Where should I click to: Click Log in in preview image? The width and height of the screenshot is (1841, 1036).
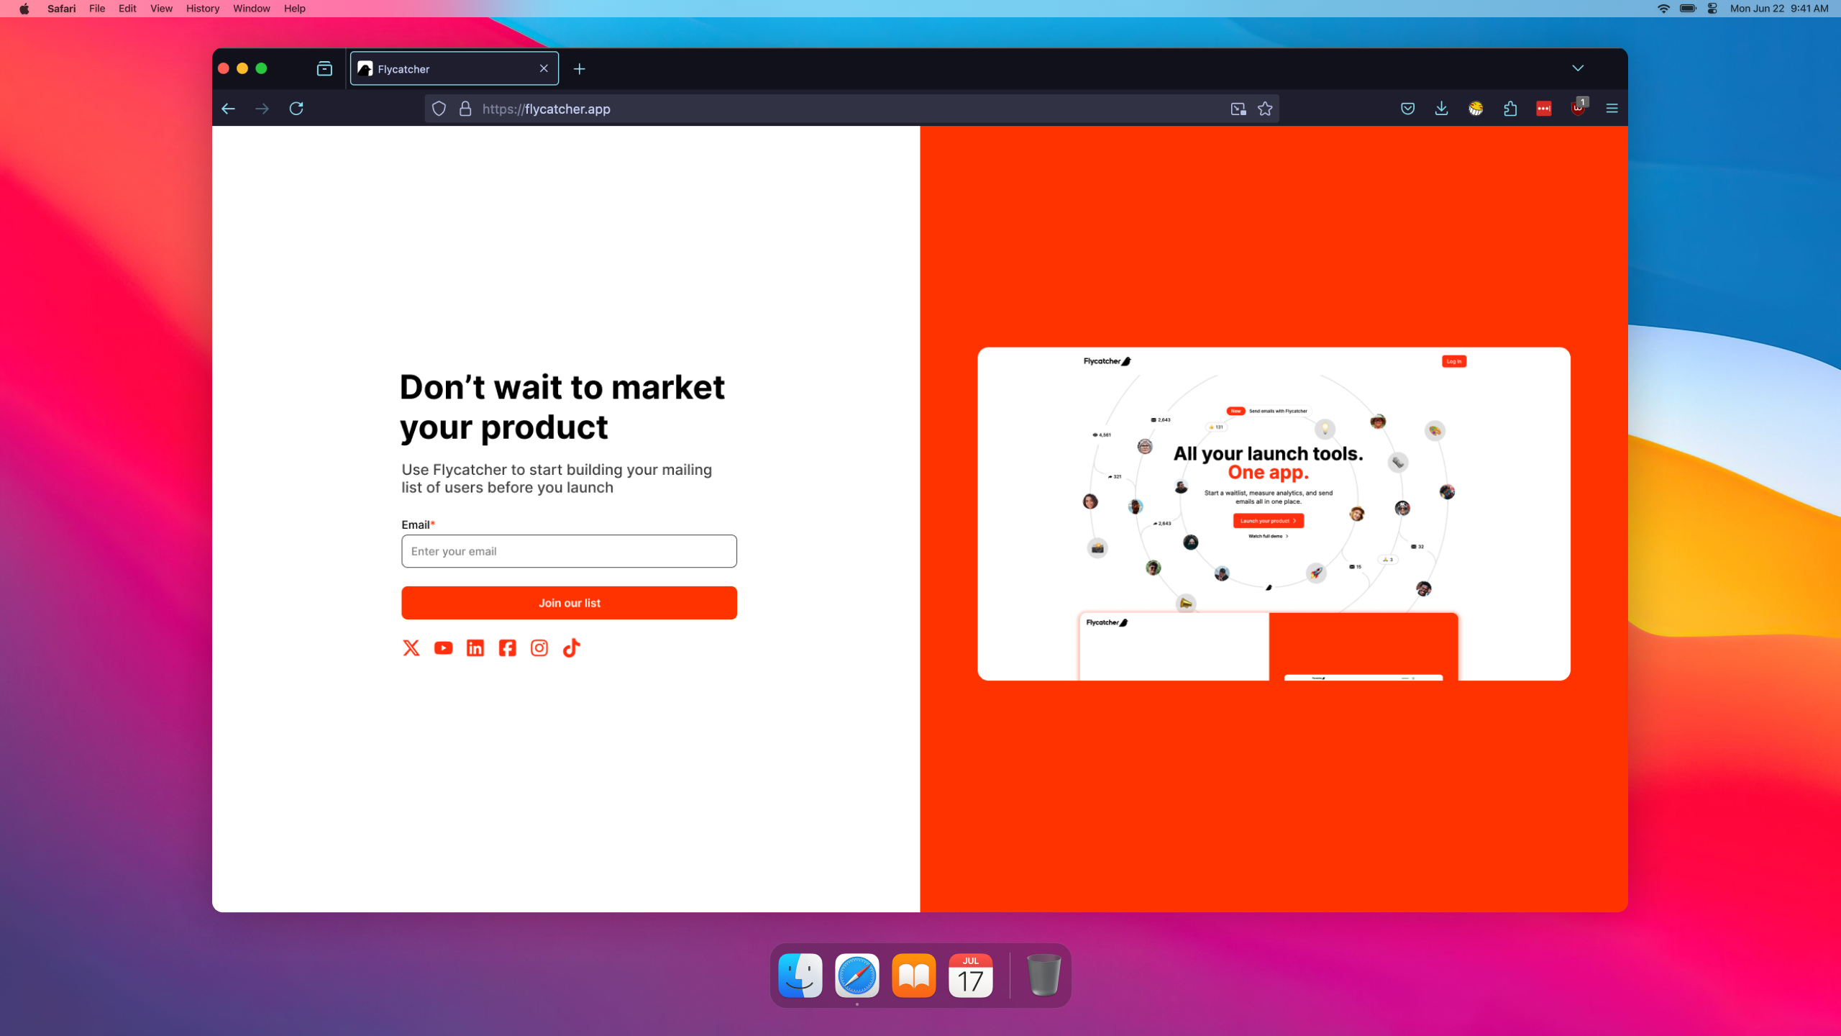coord(1453,361)
